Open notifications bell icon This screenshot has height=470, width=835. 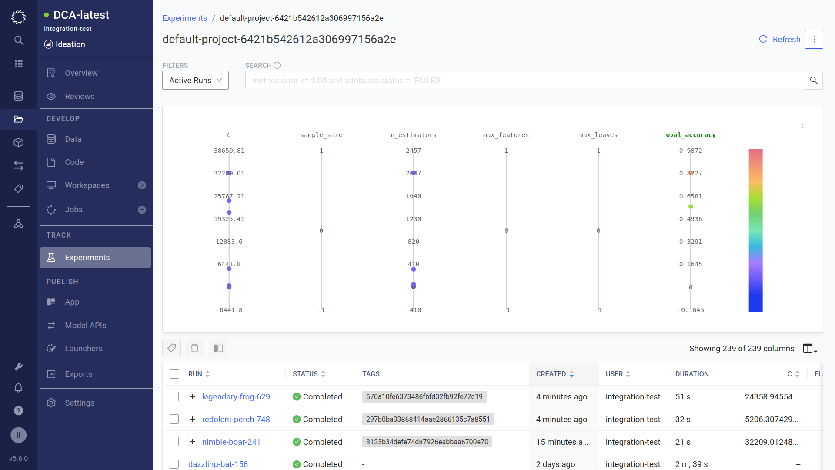tap(18, 387)
